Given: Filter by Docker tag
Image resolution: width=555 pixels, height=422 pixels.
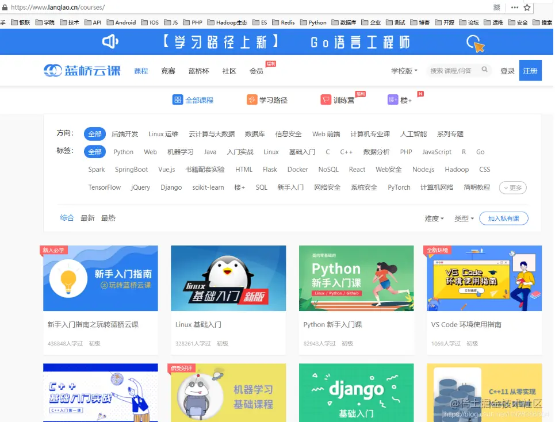Looking at the screenshot, I should [297, 170].
